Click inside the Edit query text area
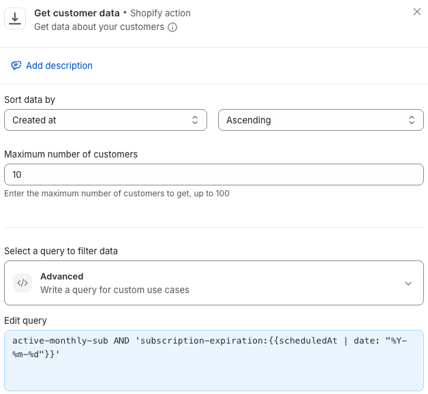The height and width of the screenshot is (394, 428). point(214,361)
